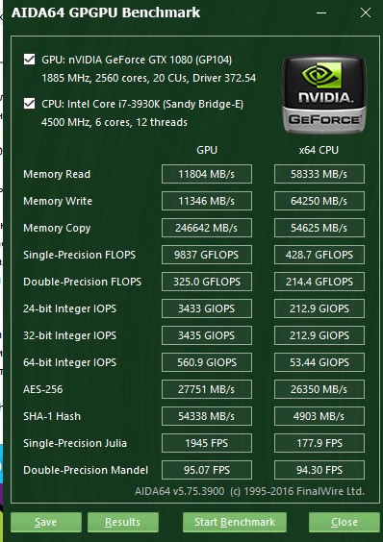Click the GPU Single-Precision 9837 GFLOPS result

coord(207,255)
